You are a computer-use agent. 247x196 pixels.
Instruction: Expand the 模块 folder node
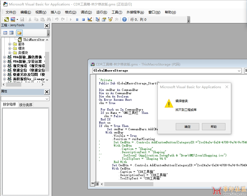[10, 48]
